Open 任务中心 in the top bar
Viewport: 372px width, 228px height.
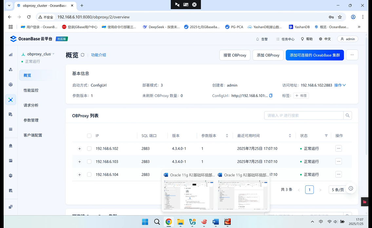(x=285, y=39)
